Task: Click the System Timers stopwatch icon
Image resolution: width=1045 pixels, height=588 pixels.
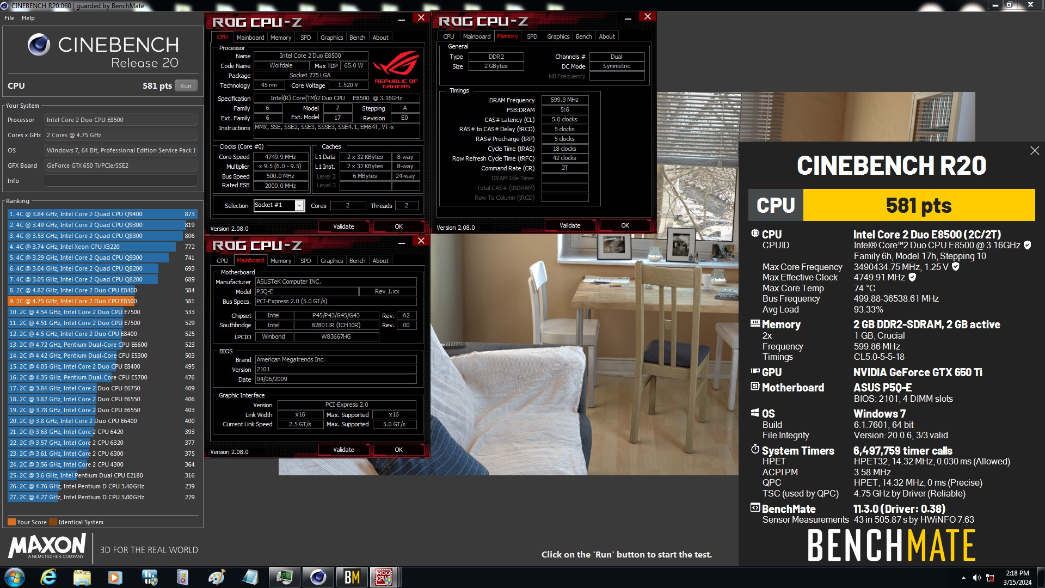Action: tap(755, 450)
